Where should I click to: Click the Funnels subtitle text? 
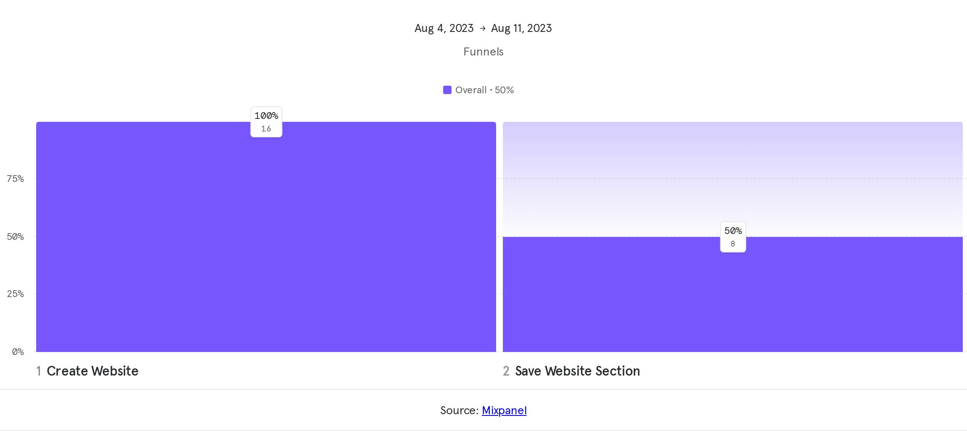483,52
